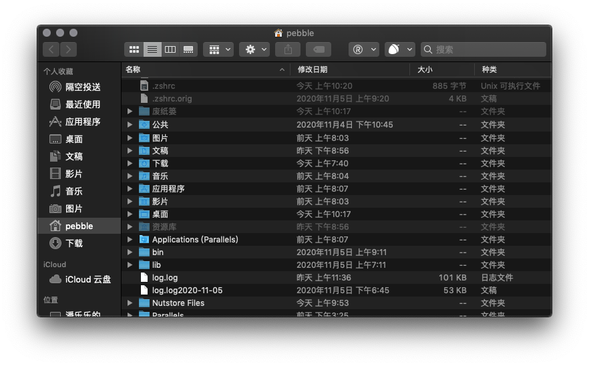
Task: Select the log.log2020-11-05 file
Action: coord(187,291)
